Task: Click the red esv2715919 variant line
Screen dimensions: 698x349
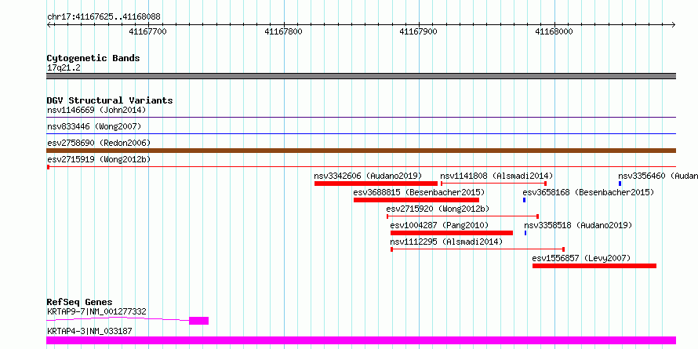Action: (x=361, y=166)
